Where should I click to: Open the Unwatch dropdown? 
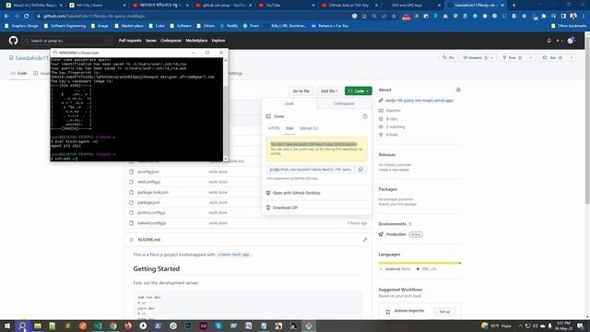[x=478, y=57]
